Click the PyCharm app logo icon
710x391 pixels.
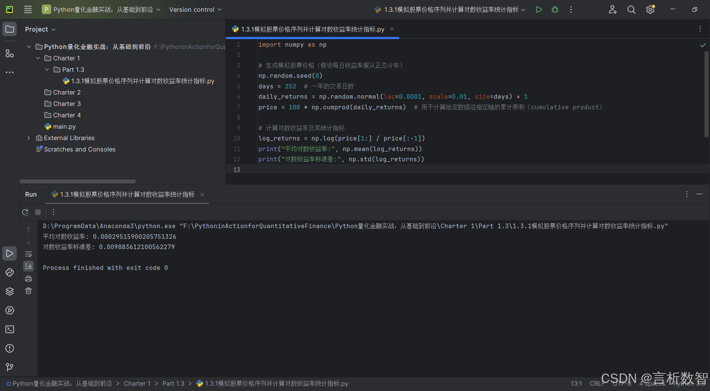[x=9, y=9]
